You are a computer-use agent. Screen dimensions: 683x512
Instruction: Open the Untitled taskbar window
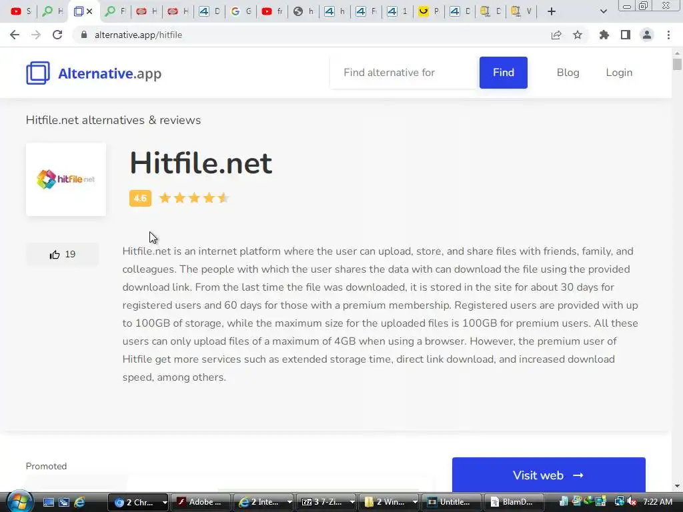point(452,502)
